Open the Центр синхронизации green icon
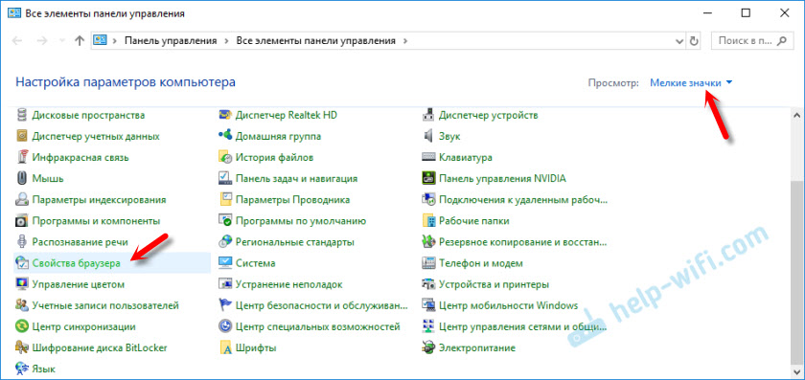The image size is (805, 380). click(x=21, y=326)
